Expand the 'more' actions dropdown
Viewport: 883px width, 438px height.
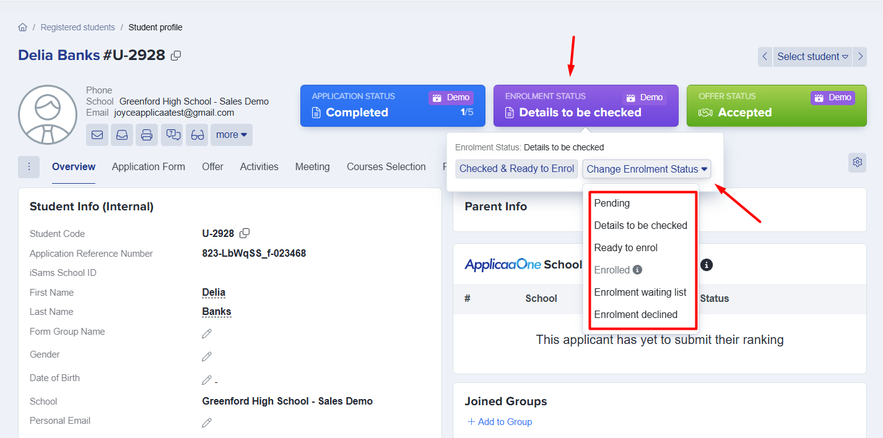(231, 135)
